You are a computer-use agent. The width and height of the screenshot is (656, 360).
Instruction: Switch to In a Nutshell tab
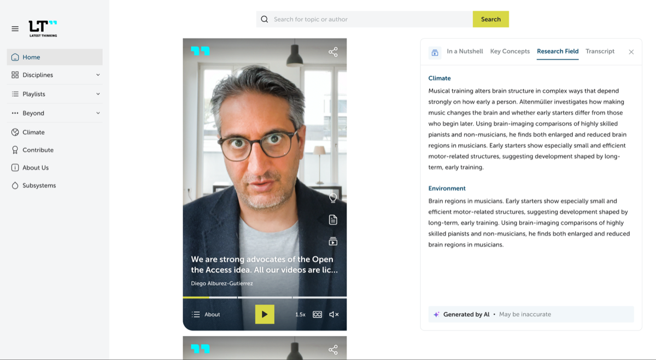[465, 51]
